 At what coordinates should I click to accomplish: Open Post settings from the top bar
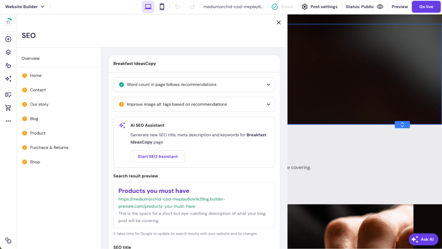click(x=319, y=6)
